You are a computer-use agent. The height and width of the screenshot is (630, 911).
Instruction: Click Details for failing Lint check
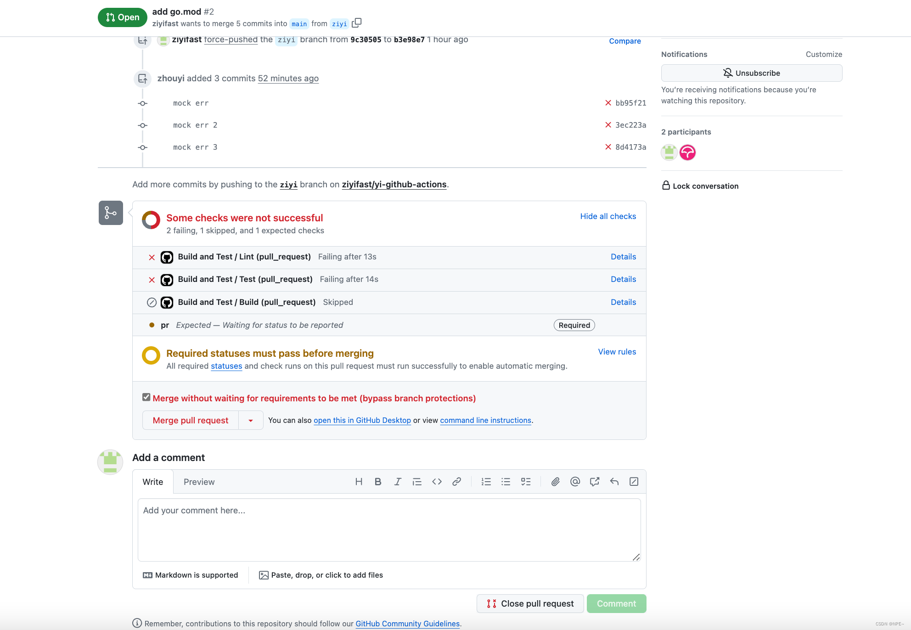(622, 256)
